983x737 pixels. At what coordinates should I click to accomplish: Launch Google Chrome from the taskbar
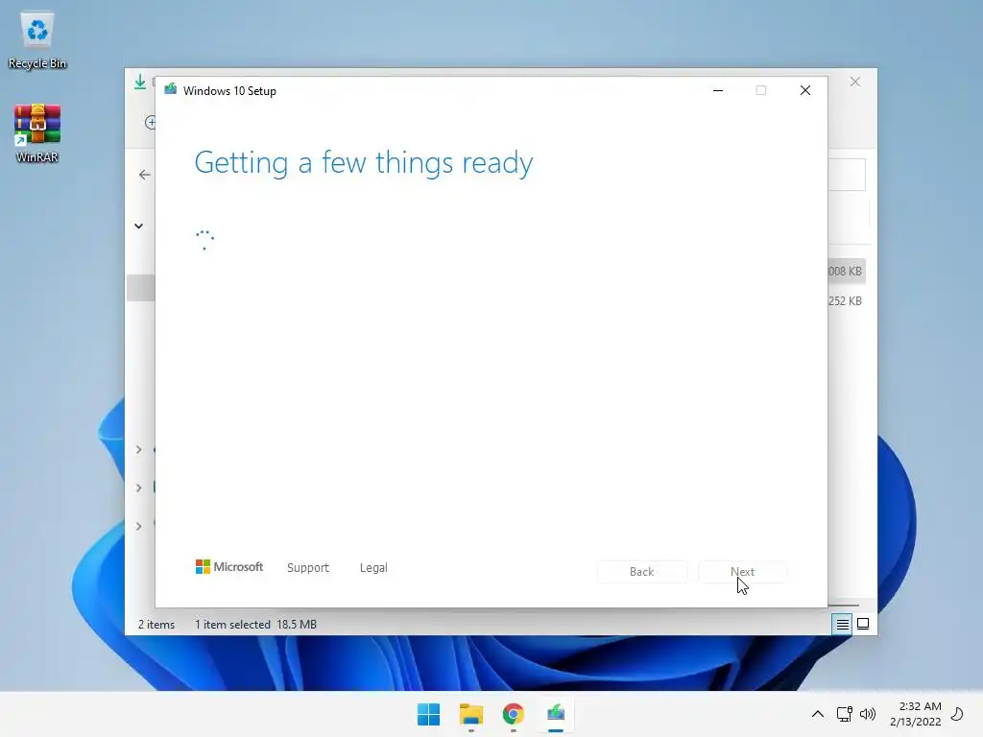coord(513,714)
